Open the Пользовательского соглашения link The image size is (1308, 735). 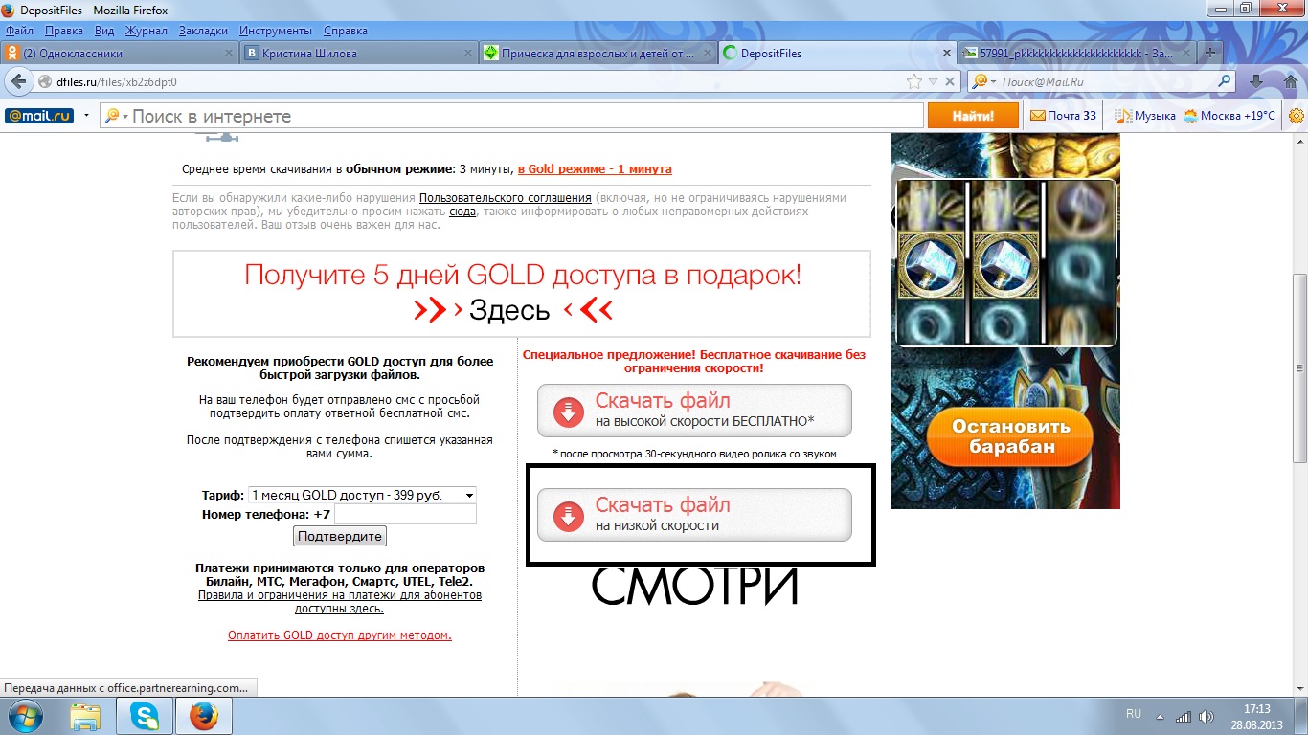point(506,198)
